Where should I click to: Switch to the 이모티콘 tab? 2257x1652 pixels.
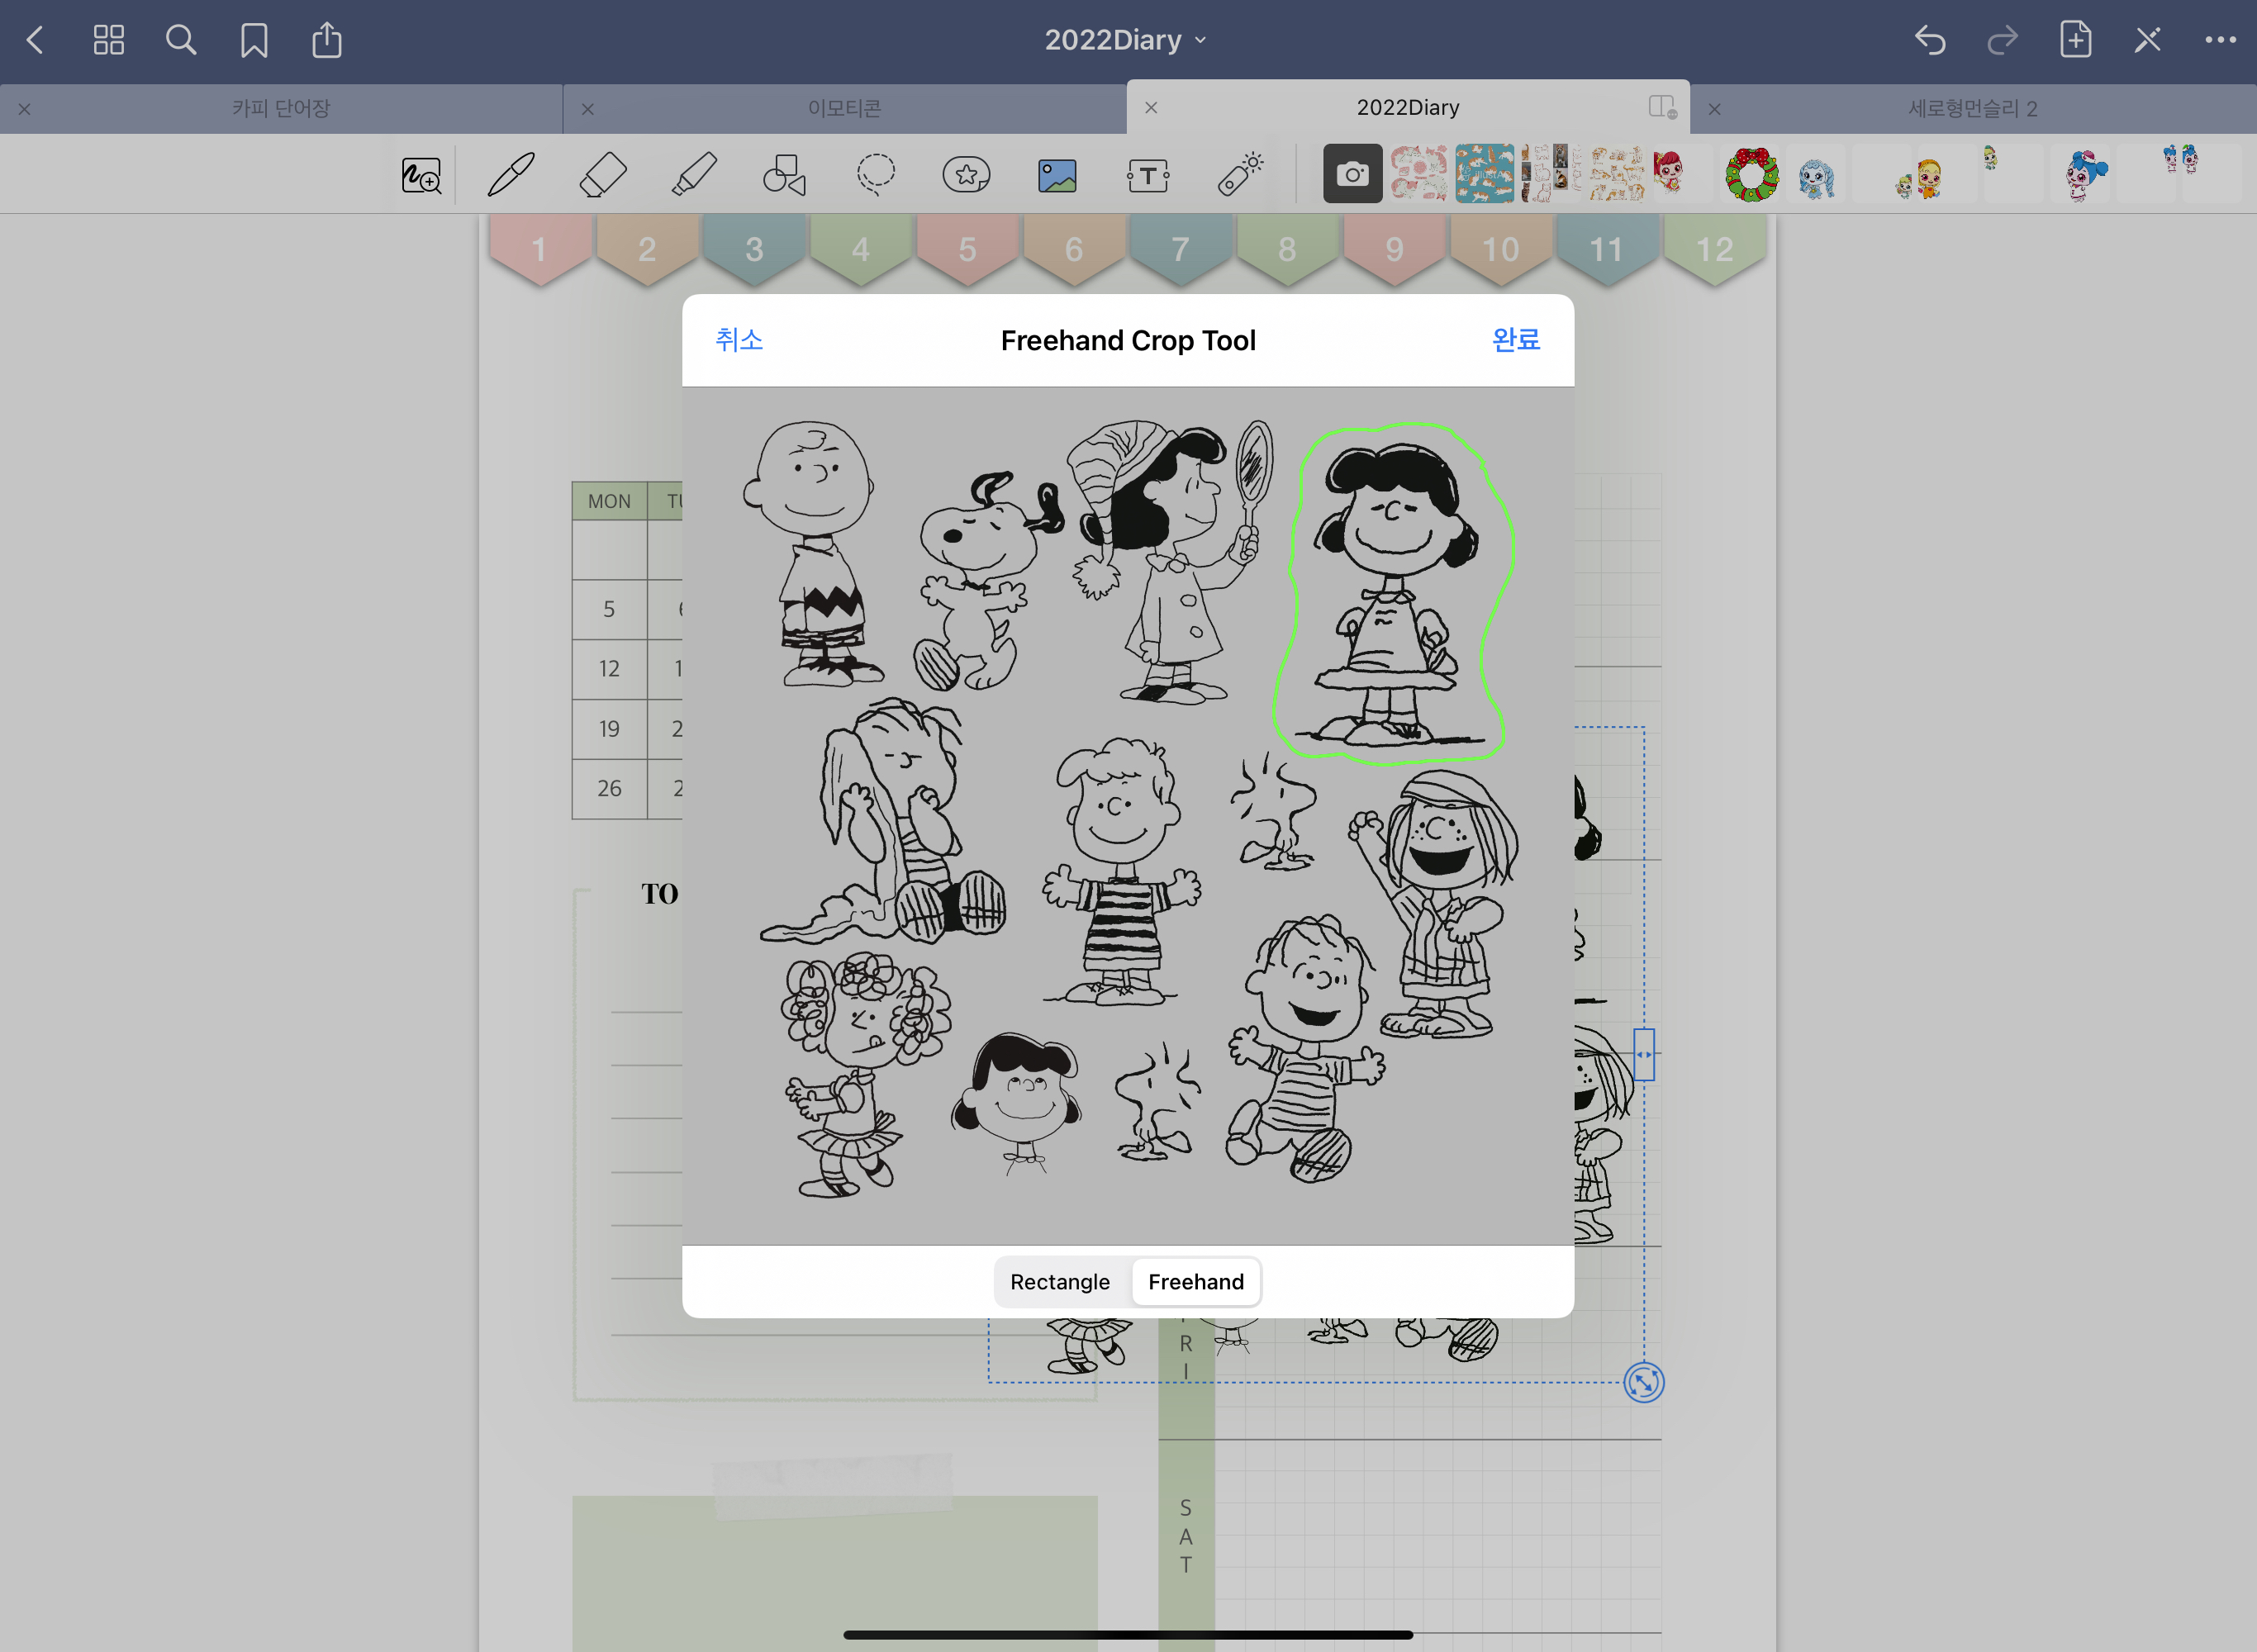845,108
